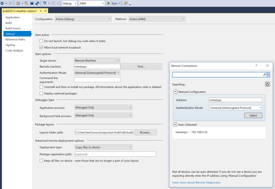Open the Background task process dropdown
Image resolution: width=275 pixels, height=189 pixels.
click(103, 115)
